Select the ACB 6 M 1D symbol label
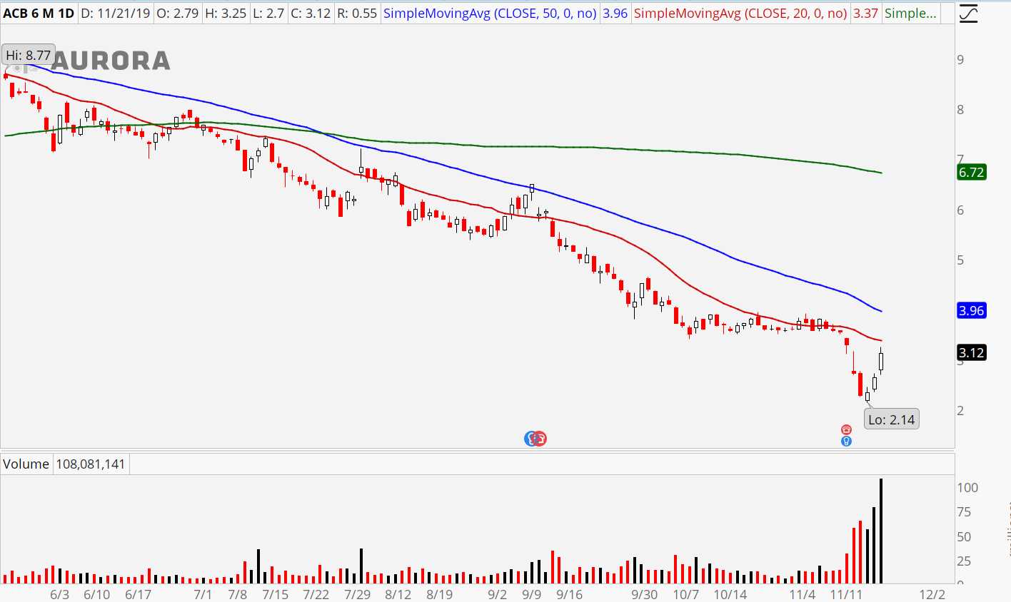This screenshot has height=602, width=1011. (39, 14)
